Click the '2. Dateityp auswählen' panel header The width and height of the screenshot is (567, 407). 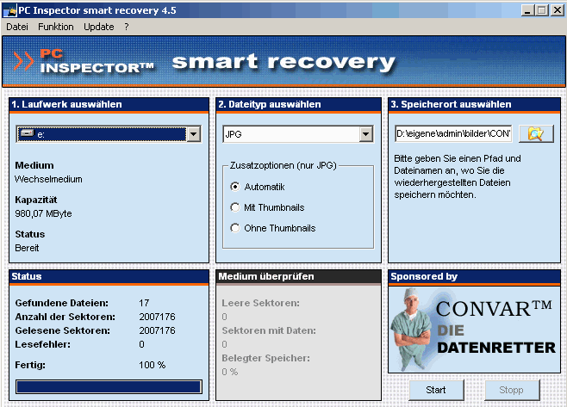point(298,104)
